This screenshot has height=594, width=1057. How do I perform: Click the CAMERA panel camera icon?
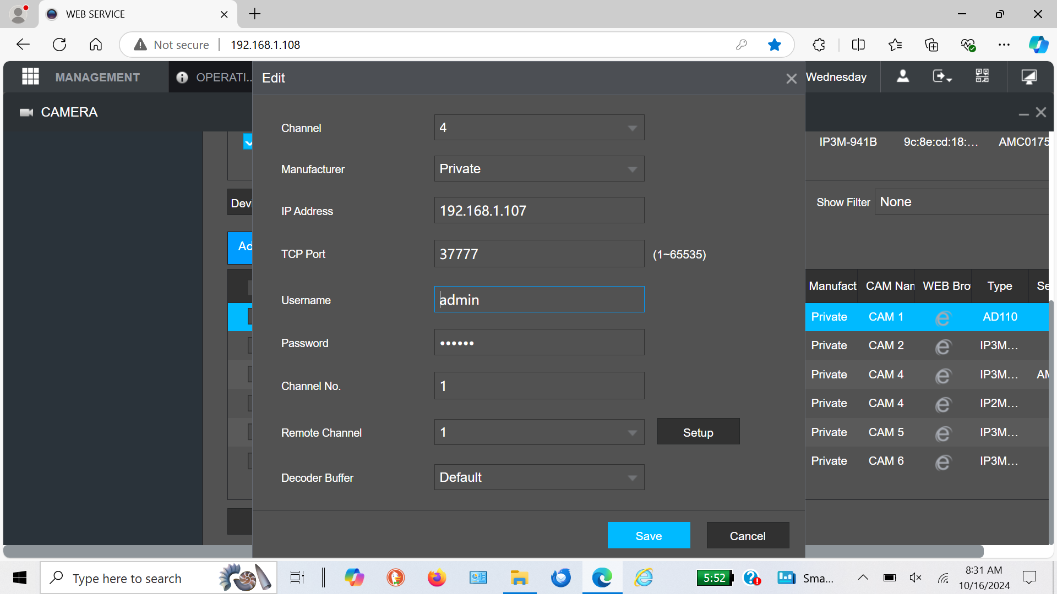26,112
